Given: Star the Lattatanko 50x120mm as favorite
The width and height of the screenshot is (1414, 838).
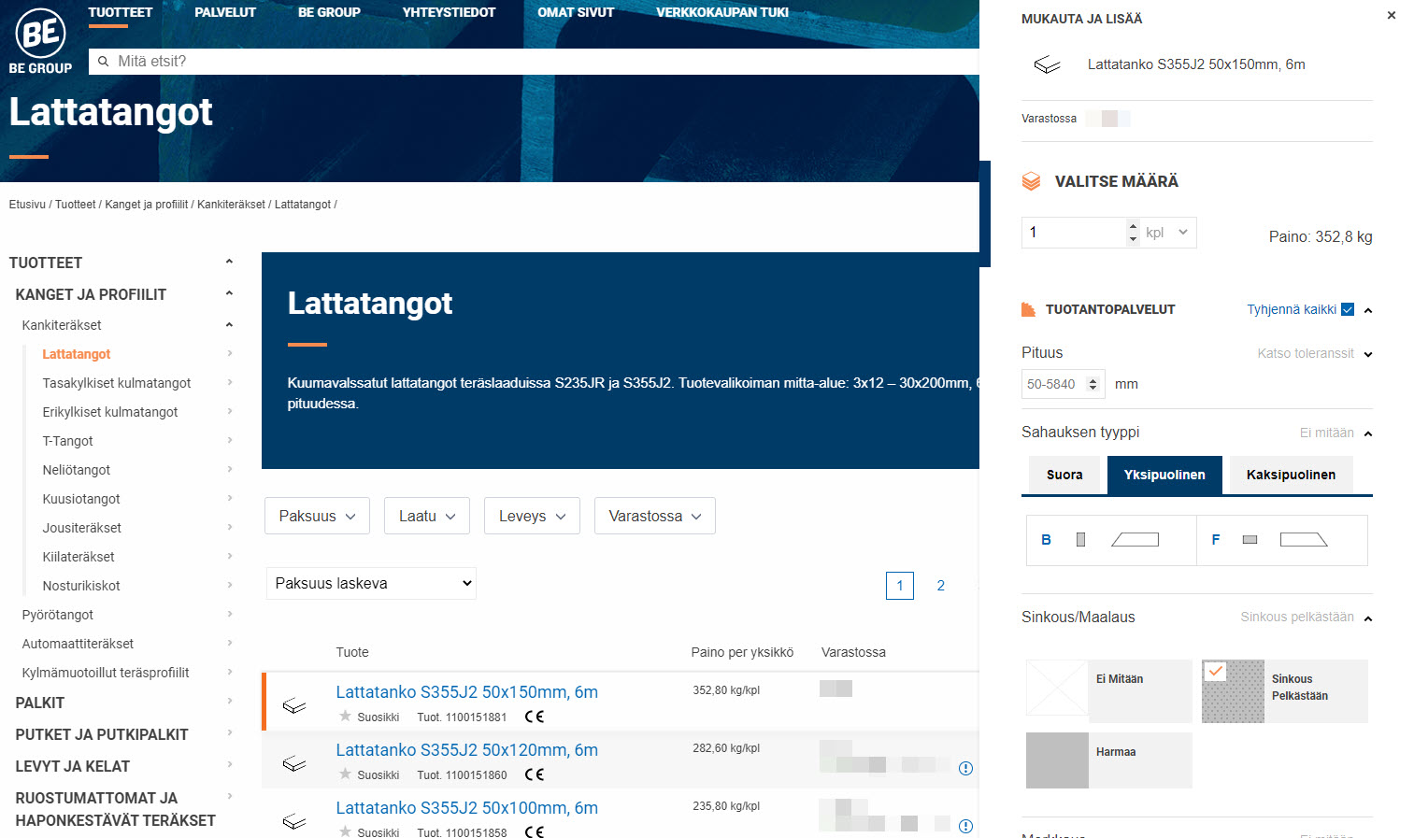Looking at the screenshot, I should point(346,774).
